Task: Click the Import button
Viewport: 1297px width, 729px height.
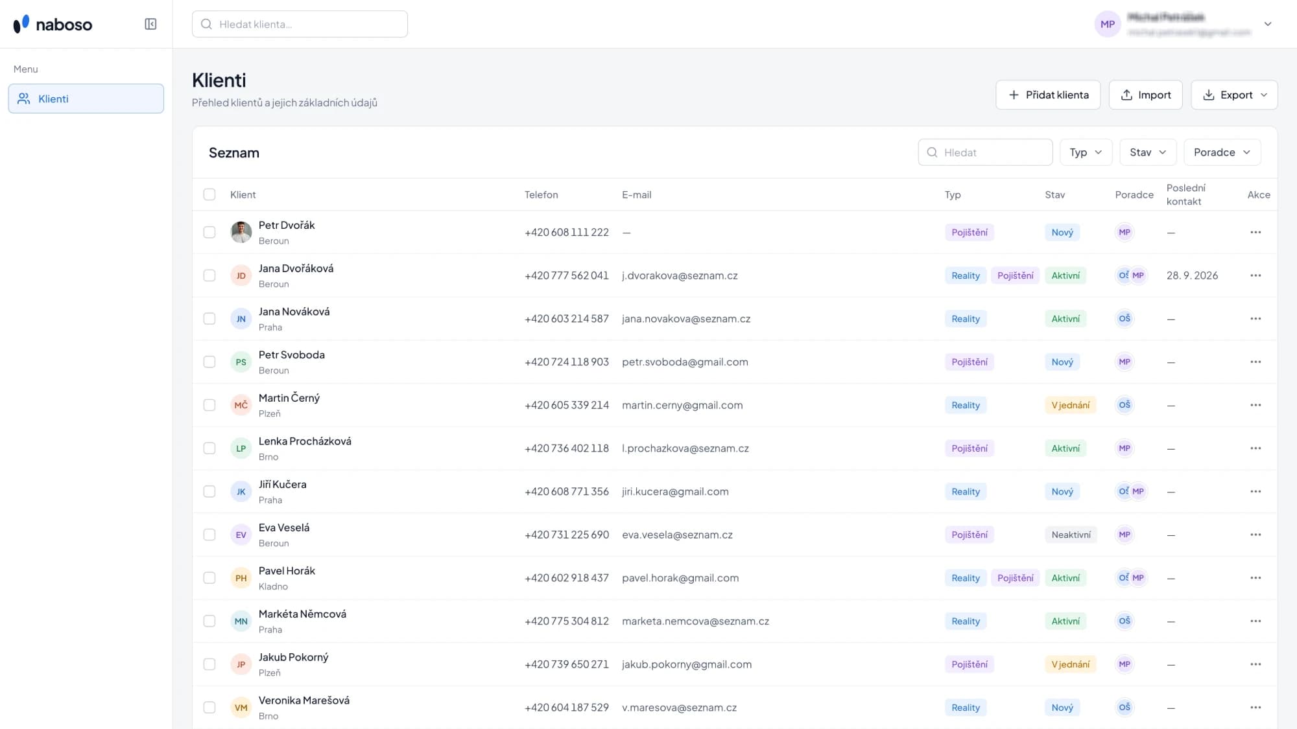Action: (x=1146, y=95)
